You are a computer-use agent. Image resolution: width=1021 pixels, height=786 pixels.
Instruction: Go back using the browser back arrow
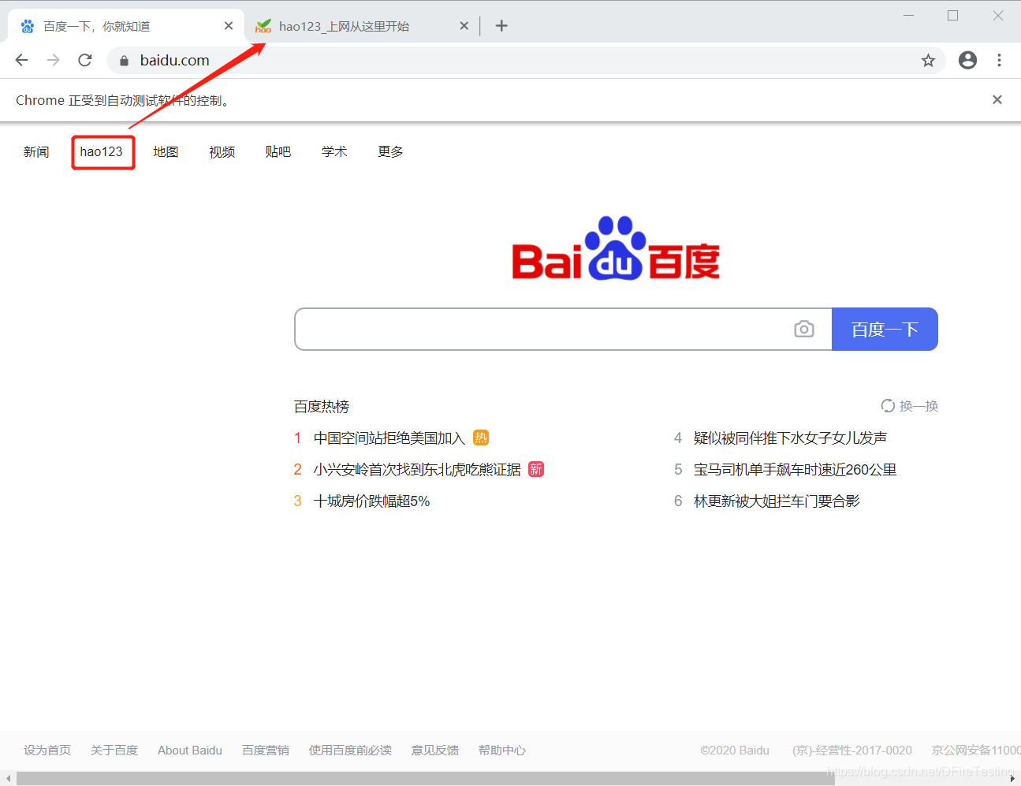coord(21,60)
